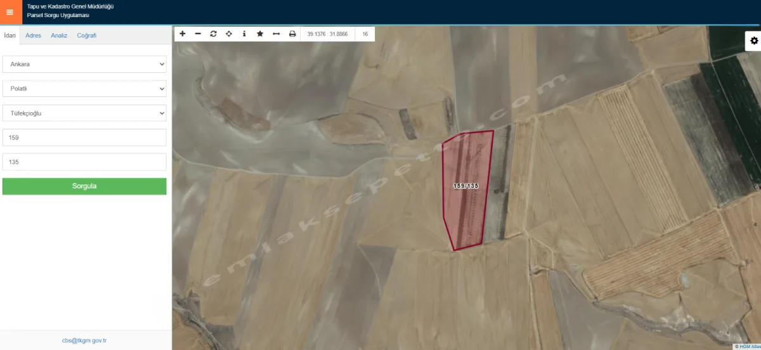Click the block number field containing 159
This screenshot has height=350, width=761.
[84, 138]
